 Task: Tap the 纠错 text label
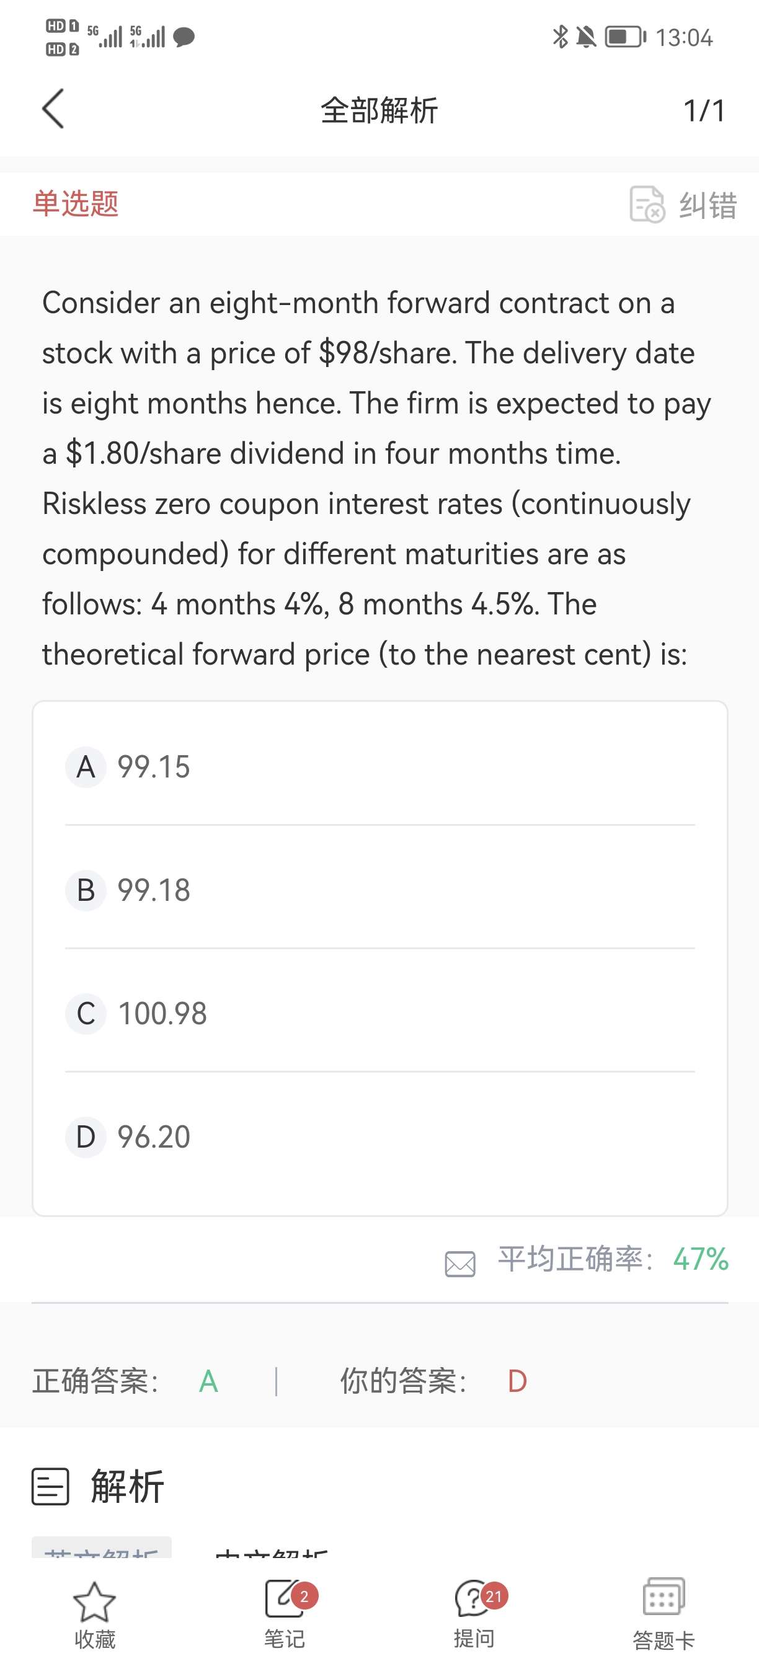coord(708,205)
